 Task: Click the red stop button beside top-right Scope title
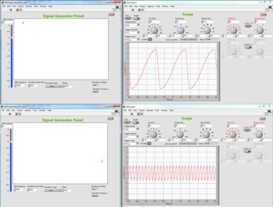[x=263, y=15]
